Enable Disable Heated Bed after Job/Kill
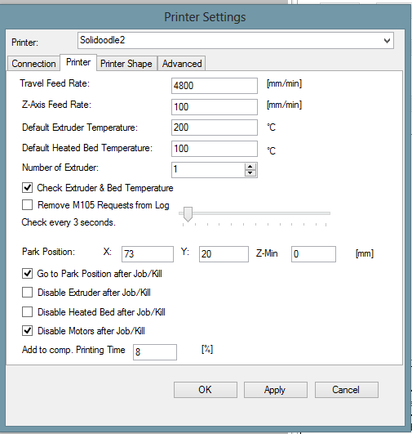The height and width of the screenshot is (434, 412). point(27,312)
